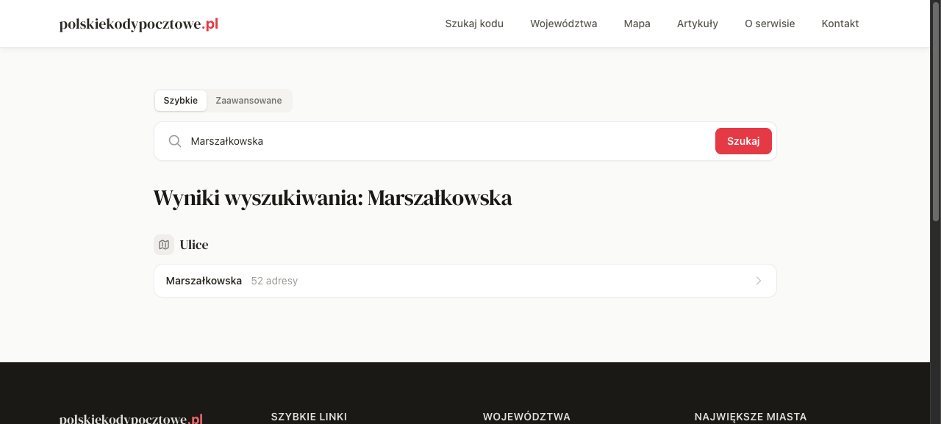Open the O serwisie page
This screenshot has width=941, height=424.
coord(770,24)
